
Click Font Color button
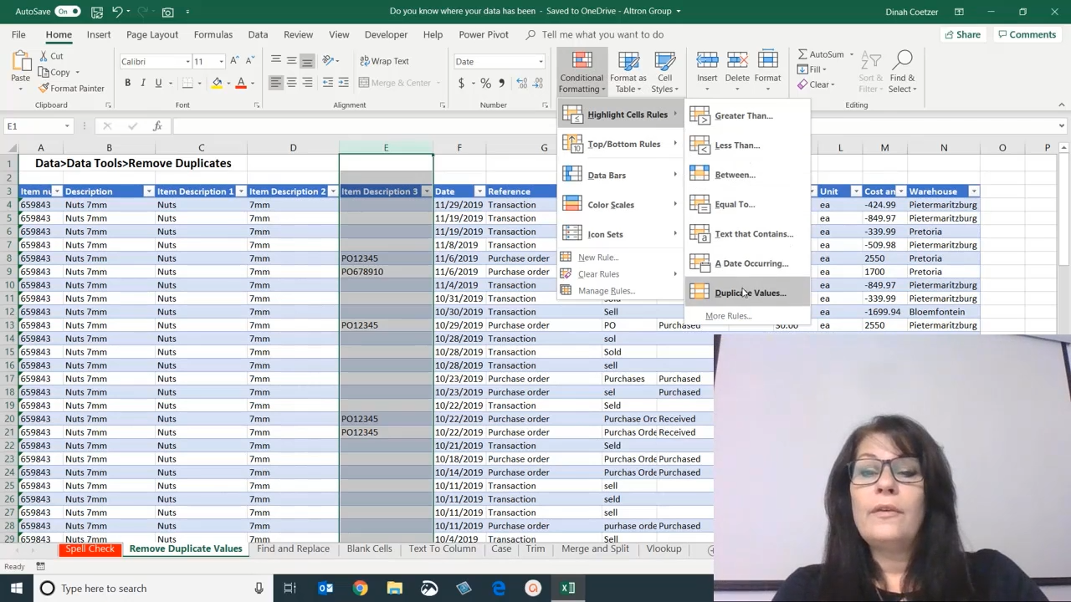pyautogui.click(x=241, y=83)
